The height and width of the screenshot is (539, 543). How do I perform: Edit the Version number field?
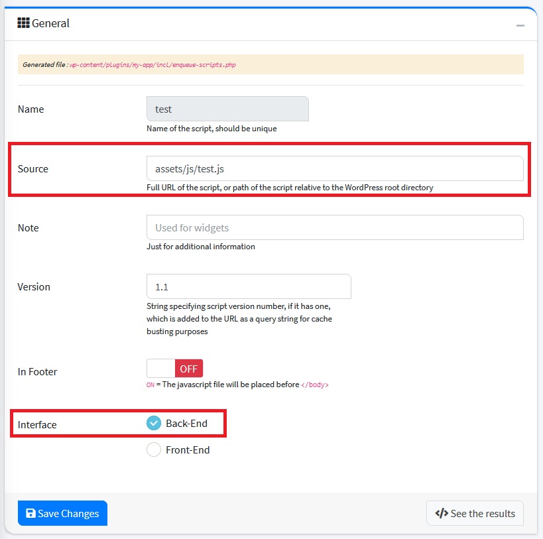(x=248, y=286)
